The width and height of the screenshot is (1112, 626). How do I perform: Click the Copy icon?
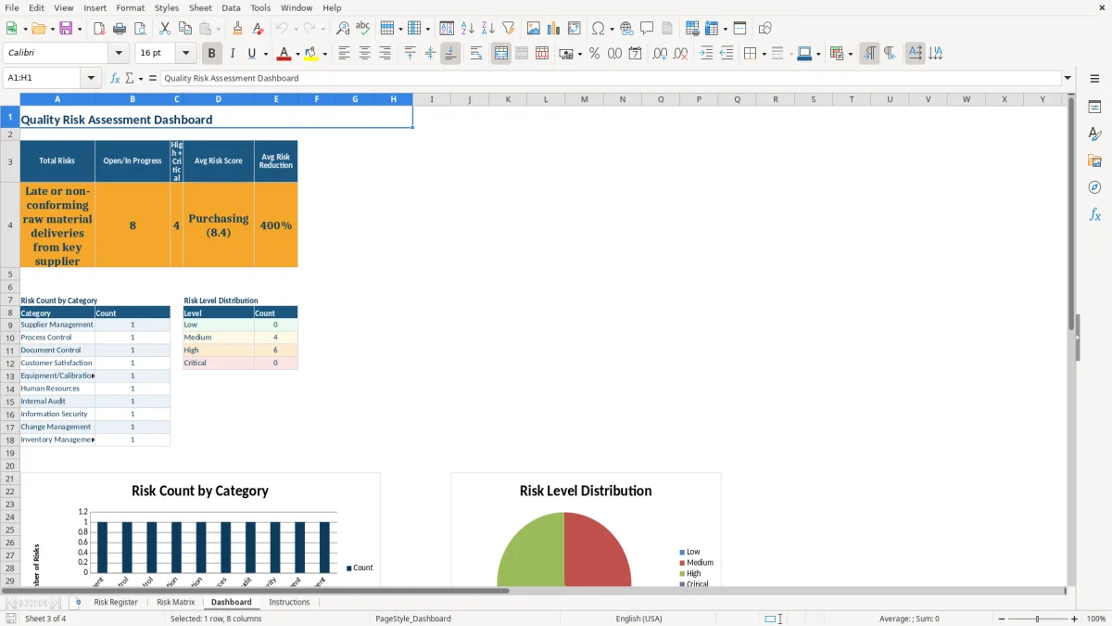point(185,28)
